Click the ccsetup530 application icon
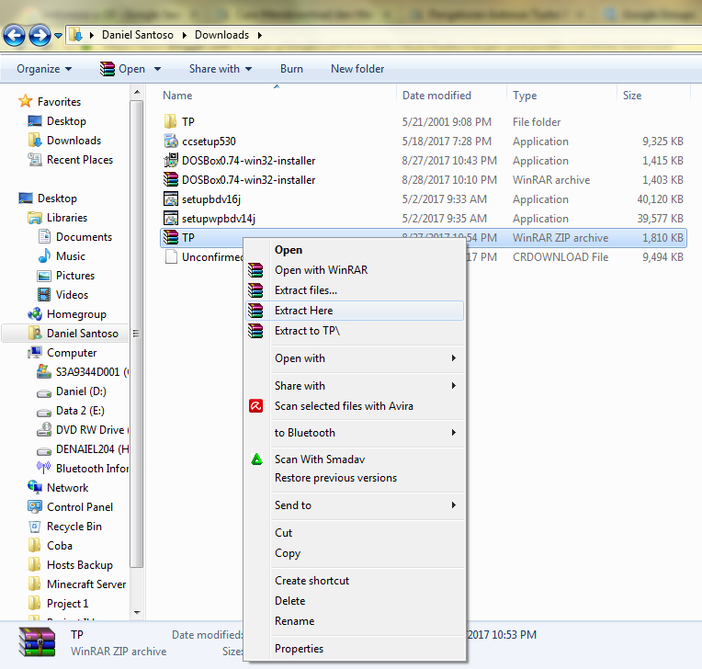702x669 pixels. (x=171, y=141)
